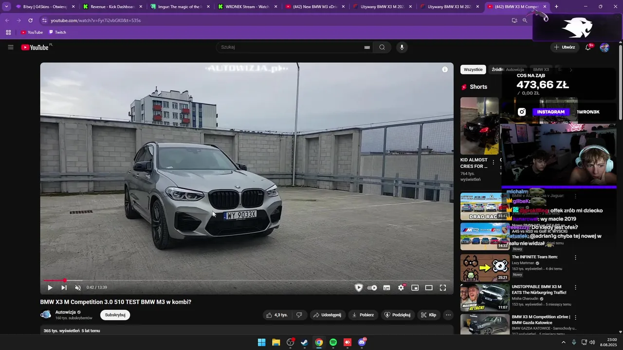Show more filter chips with right arrow
623x350 pixels.
571,70
